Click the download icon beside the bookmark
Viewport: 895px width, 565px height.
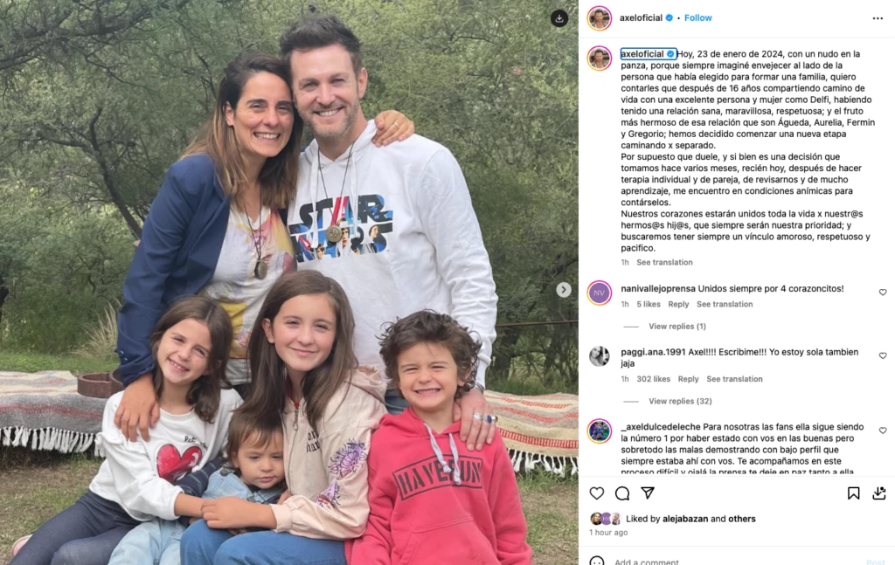coord(879,493)
